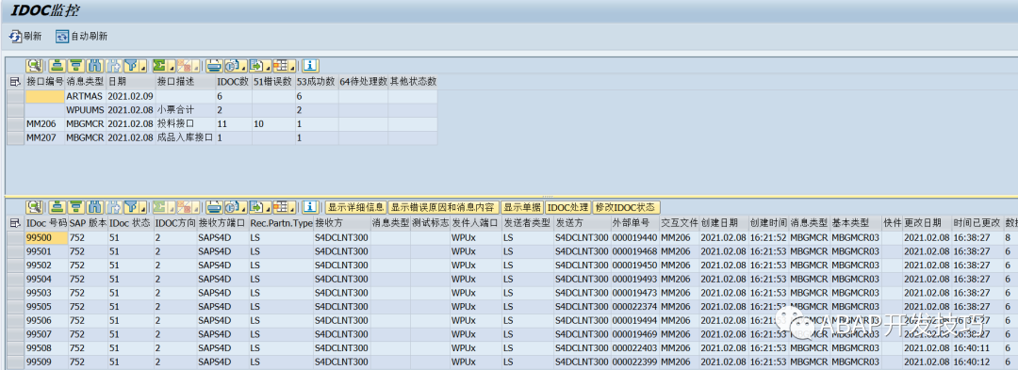Click the 自动刷新 auto-refresh icon
This screenshot has height=370, width=1018.
(x=61, y=37)
